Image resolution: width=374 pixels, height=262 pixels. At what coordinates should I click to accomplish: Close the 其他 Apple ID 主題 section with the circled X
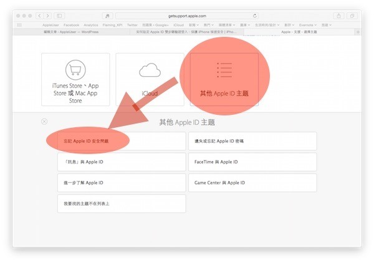(x=44, y=122)
